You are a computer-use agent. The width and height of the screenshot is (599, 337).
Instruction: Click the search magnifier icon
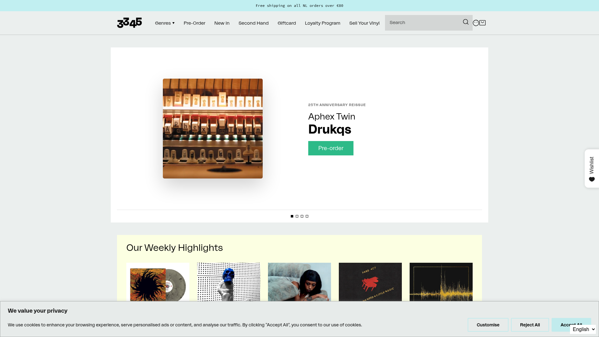[466, 22]
